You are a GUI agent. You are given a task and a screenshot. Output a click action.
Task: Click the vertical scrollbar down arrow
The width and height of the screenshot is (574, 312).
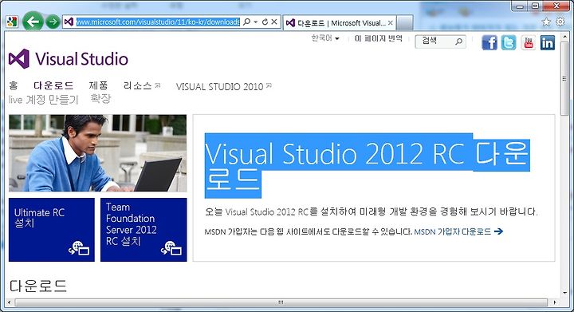[x=565, y=293]
